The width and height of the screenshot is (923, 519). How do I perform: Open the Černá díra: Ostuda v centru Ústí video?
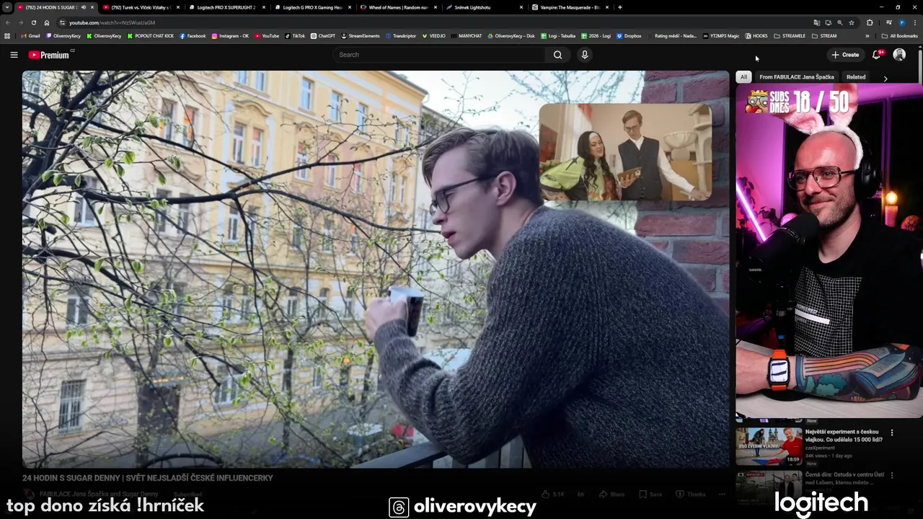pyautogui.click(x=844, y=479)
